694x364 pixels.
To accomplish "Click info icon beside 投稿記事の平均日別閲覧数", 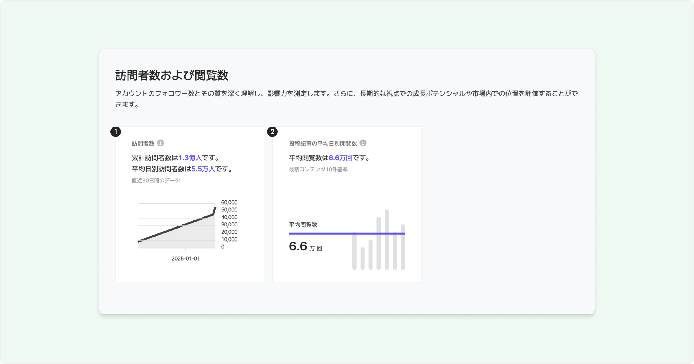I will click(363, 143).
